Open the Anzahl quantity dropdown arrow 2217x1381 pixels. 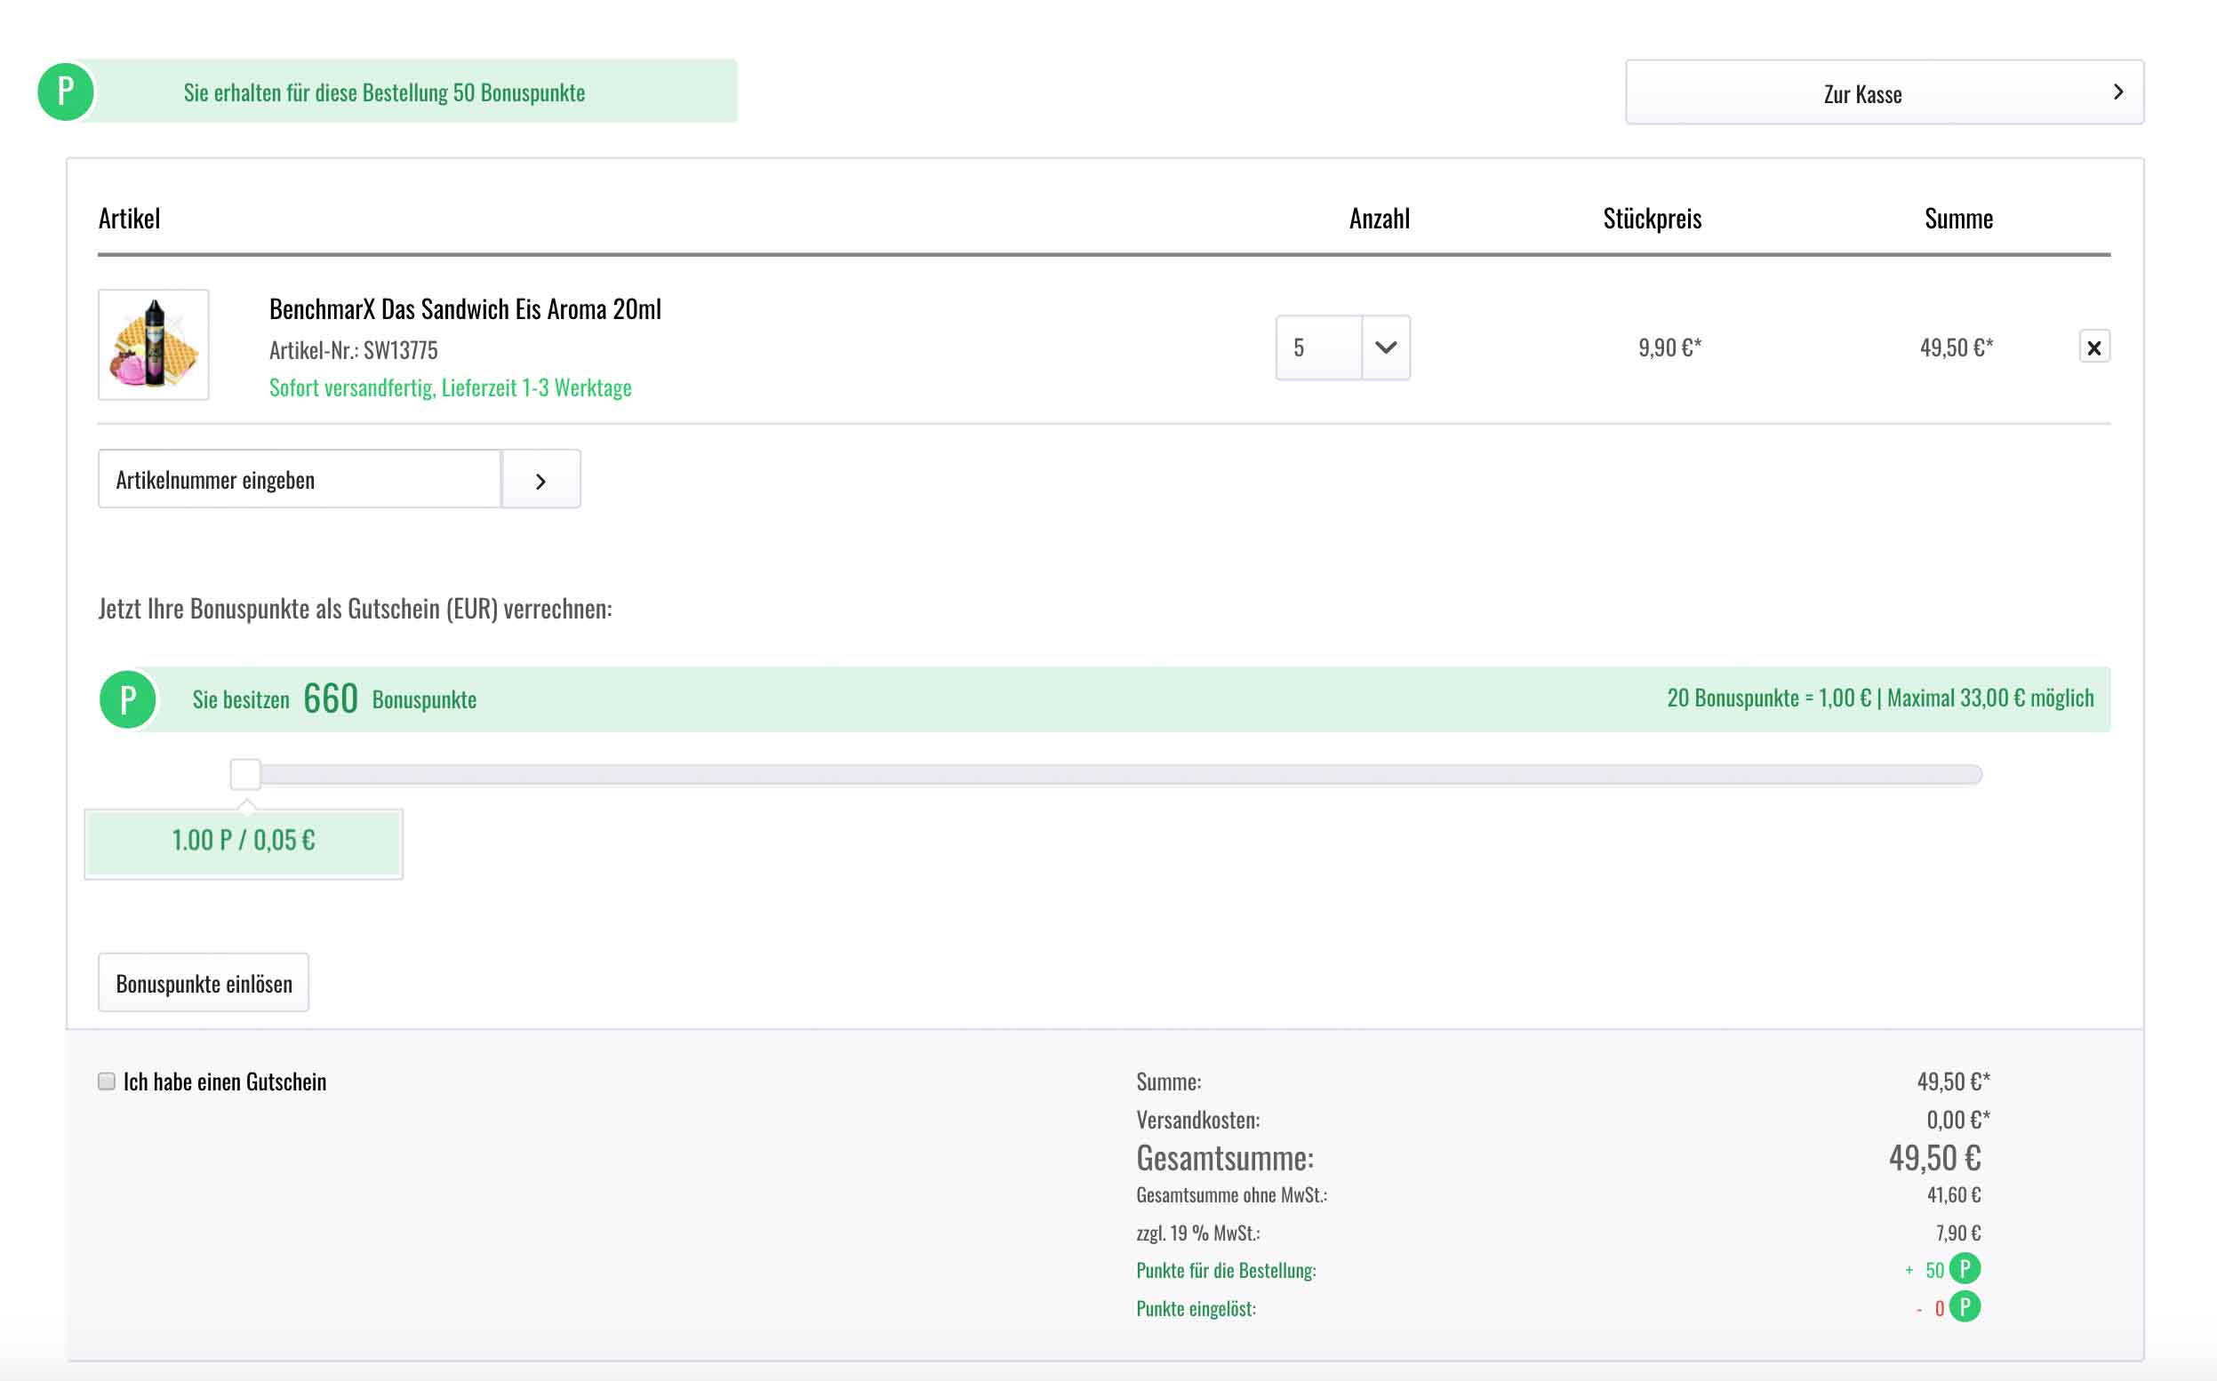point(1386,348)
